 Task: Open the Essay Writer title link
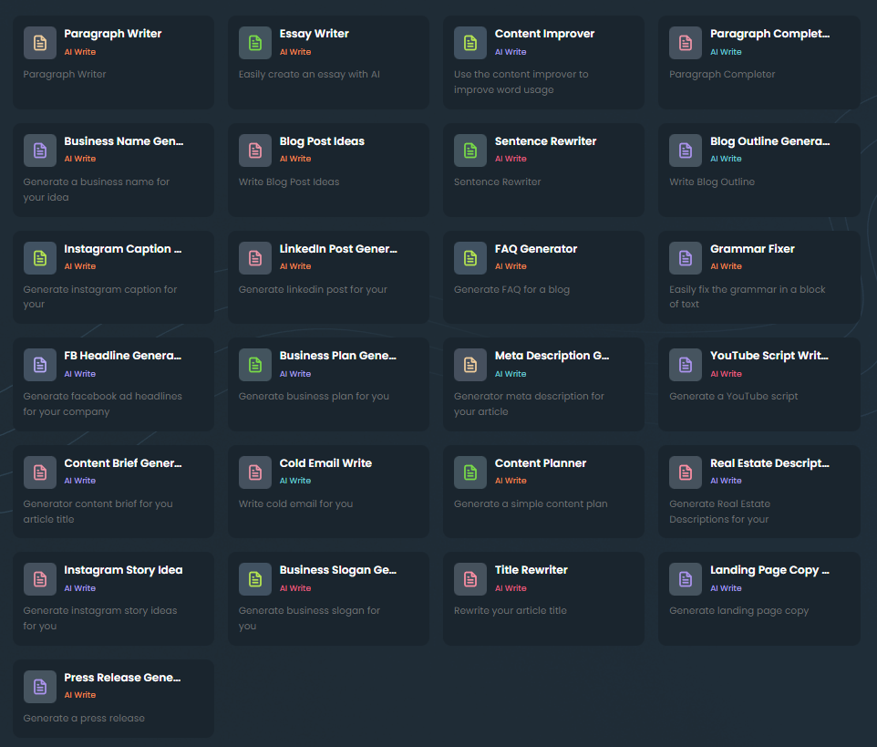pos(314,34)
